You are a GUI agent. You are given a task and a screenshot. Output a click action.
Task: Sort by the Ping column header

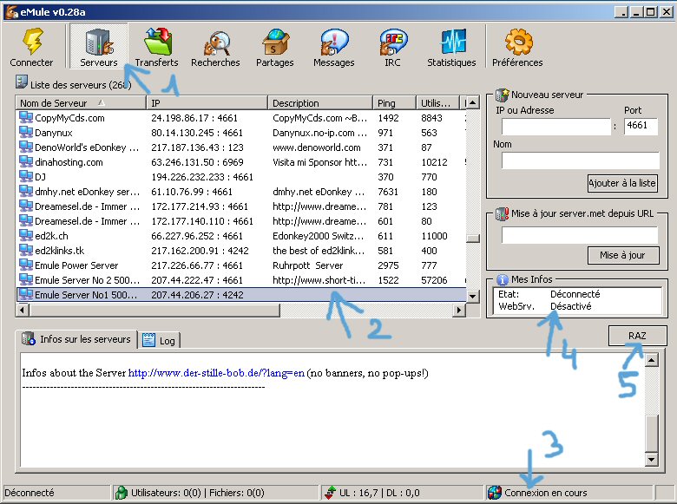point(395,103)
